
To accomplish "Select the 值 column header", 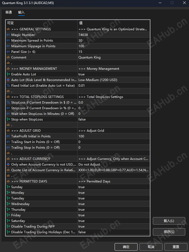I will (x=114, y=23).
